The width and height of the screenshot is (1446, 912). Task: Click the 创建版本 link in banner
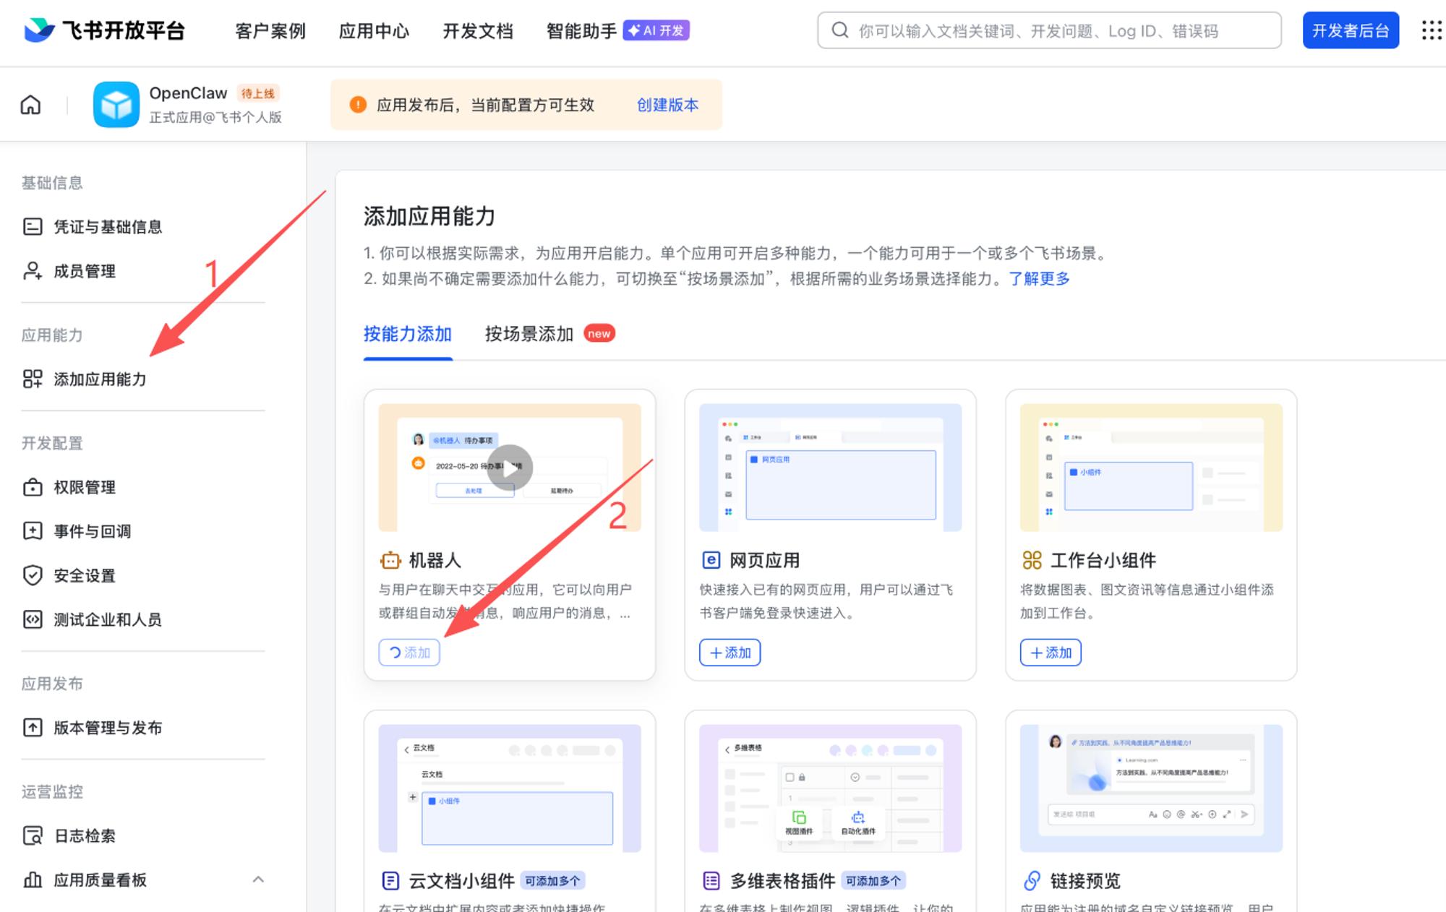pos(667,105)
